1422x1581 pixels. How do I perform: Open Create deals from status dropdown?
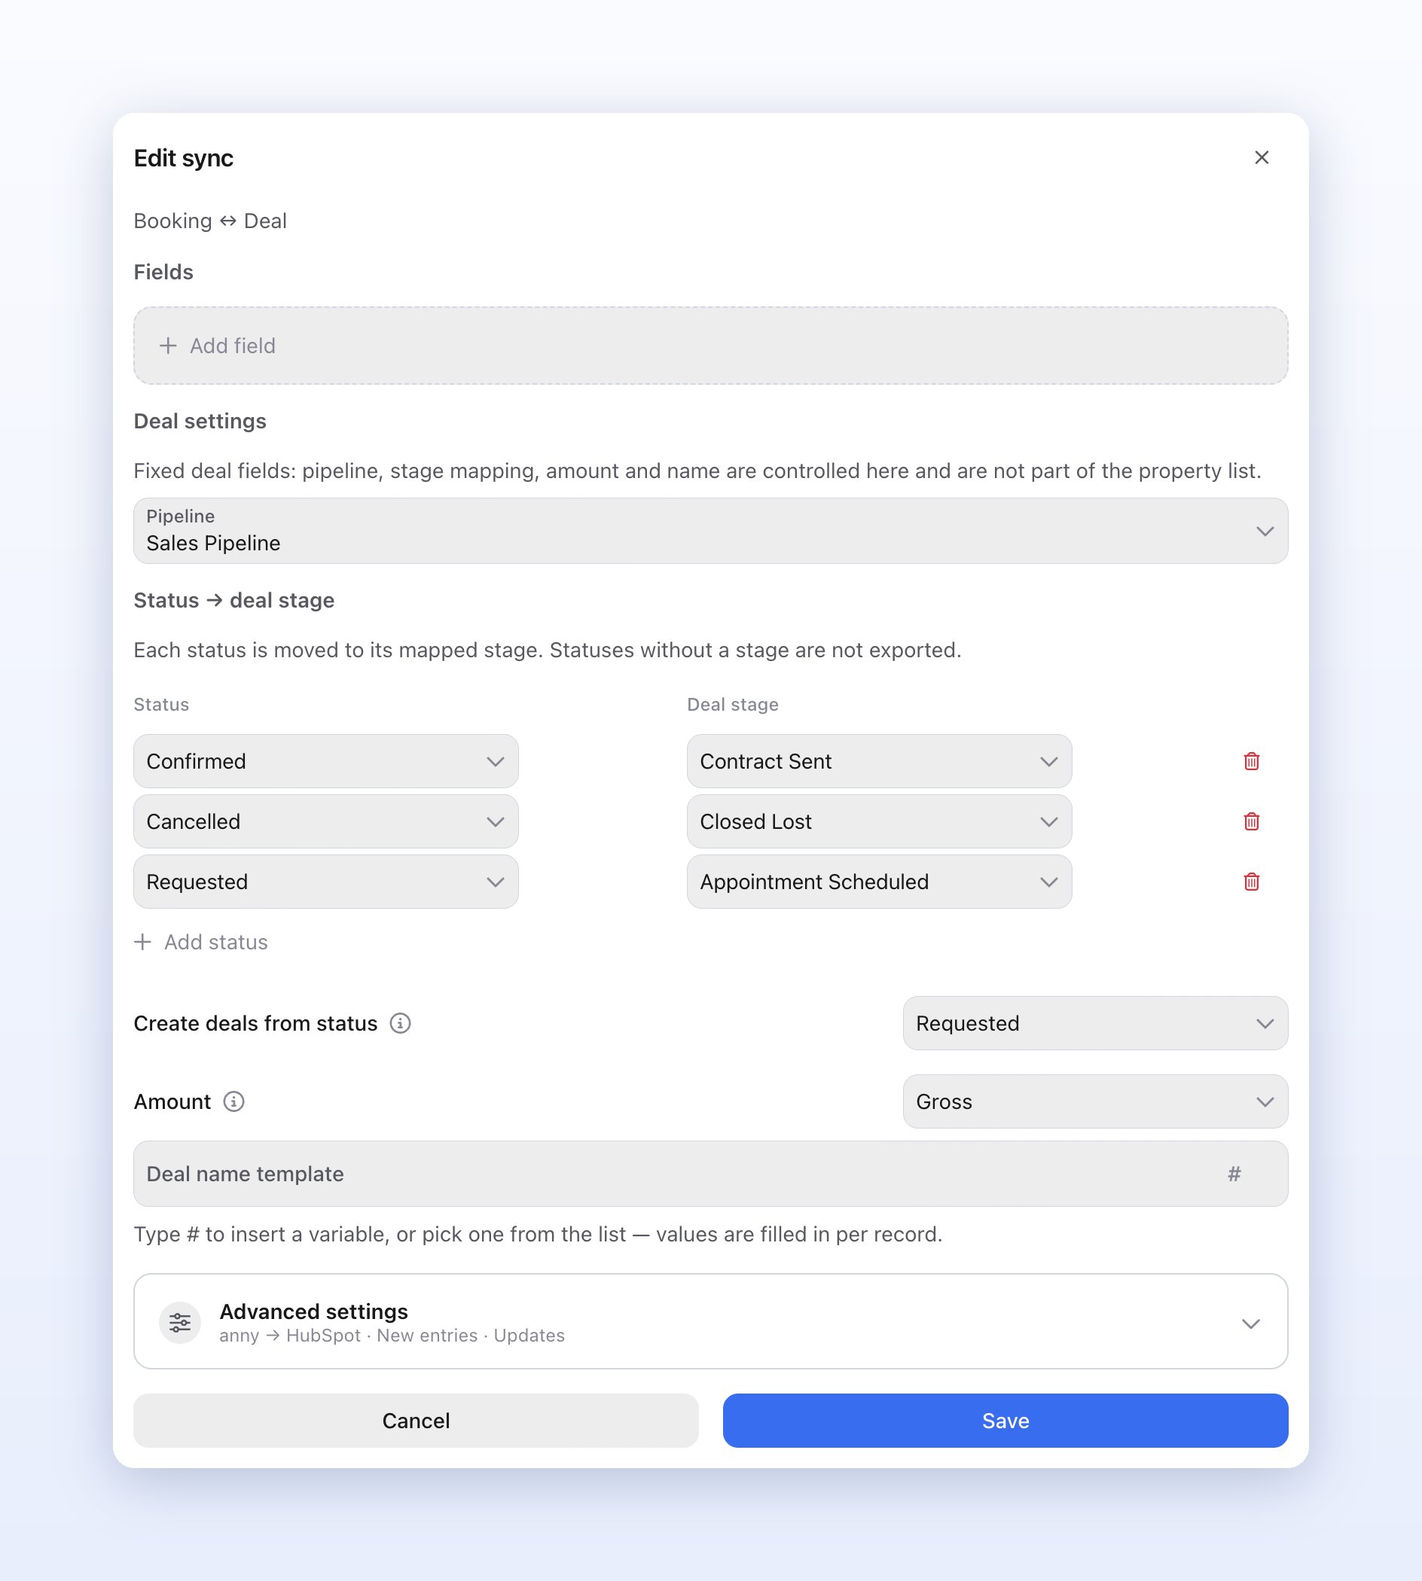coord(1094,1023)
